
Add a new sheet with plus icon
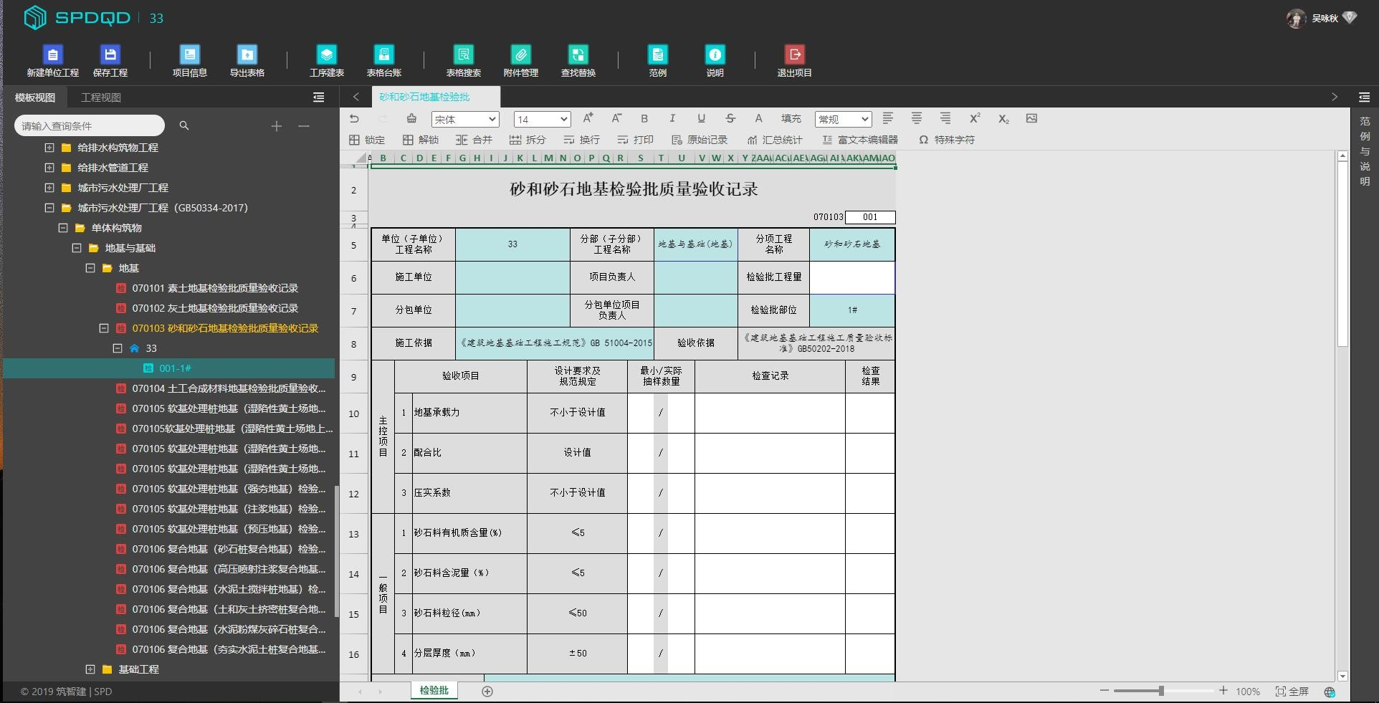pos(487,692)
